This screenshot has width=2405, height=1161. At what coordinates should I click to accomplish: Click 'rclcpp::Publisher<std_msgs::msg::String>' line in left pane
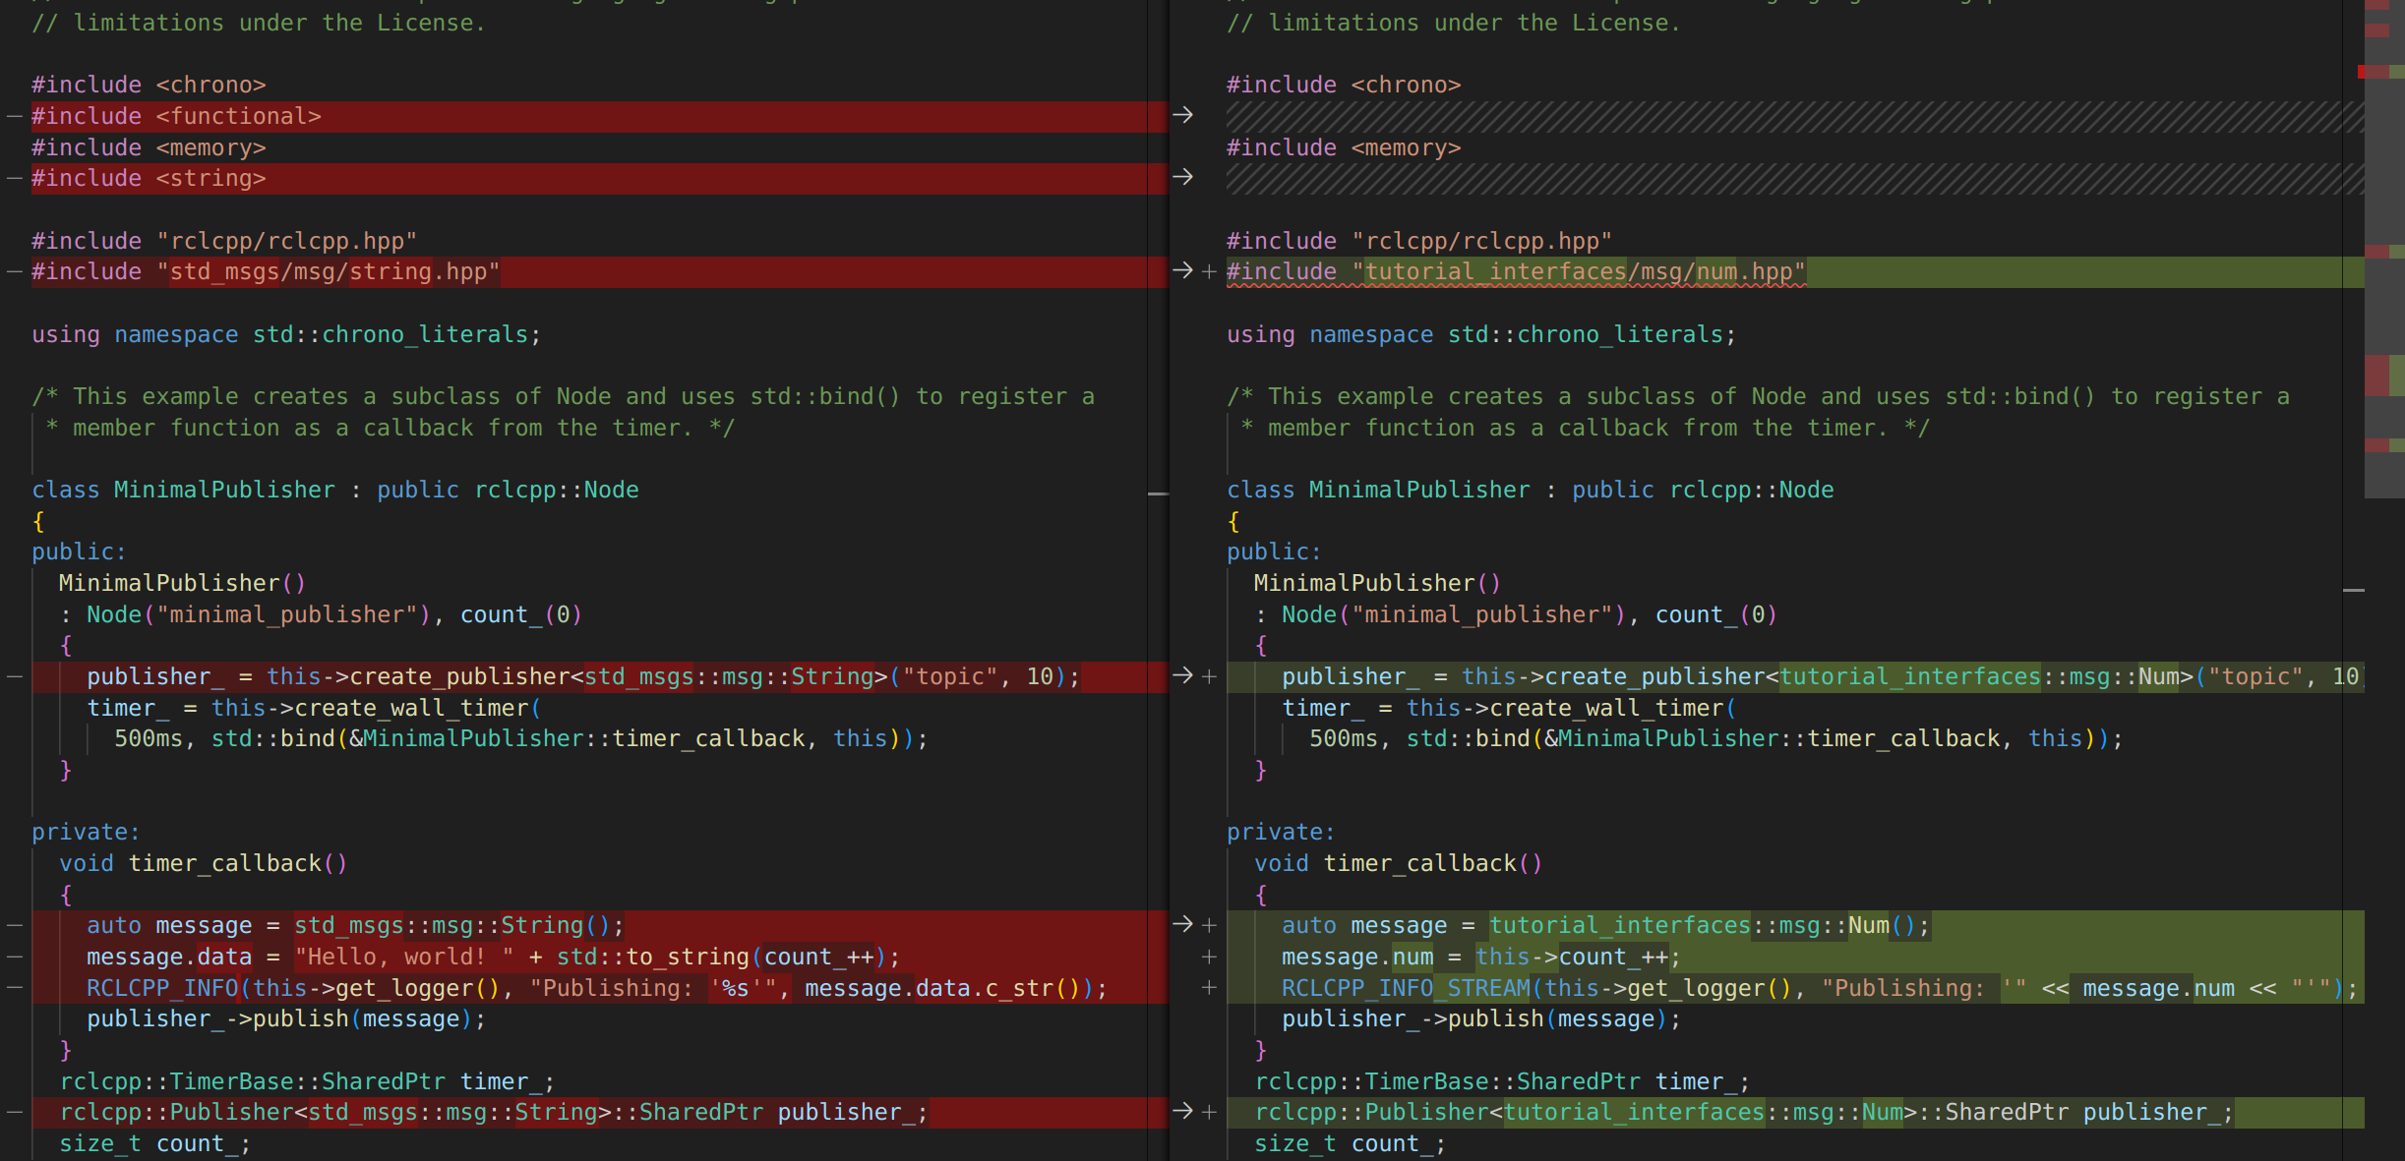point(494,1112)
